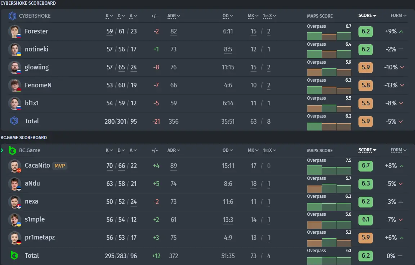
Task: Sort CYBERSHOKE table by K column
Action: [x=109, y=16]
